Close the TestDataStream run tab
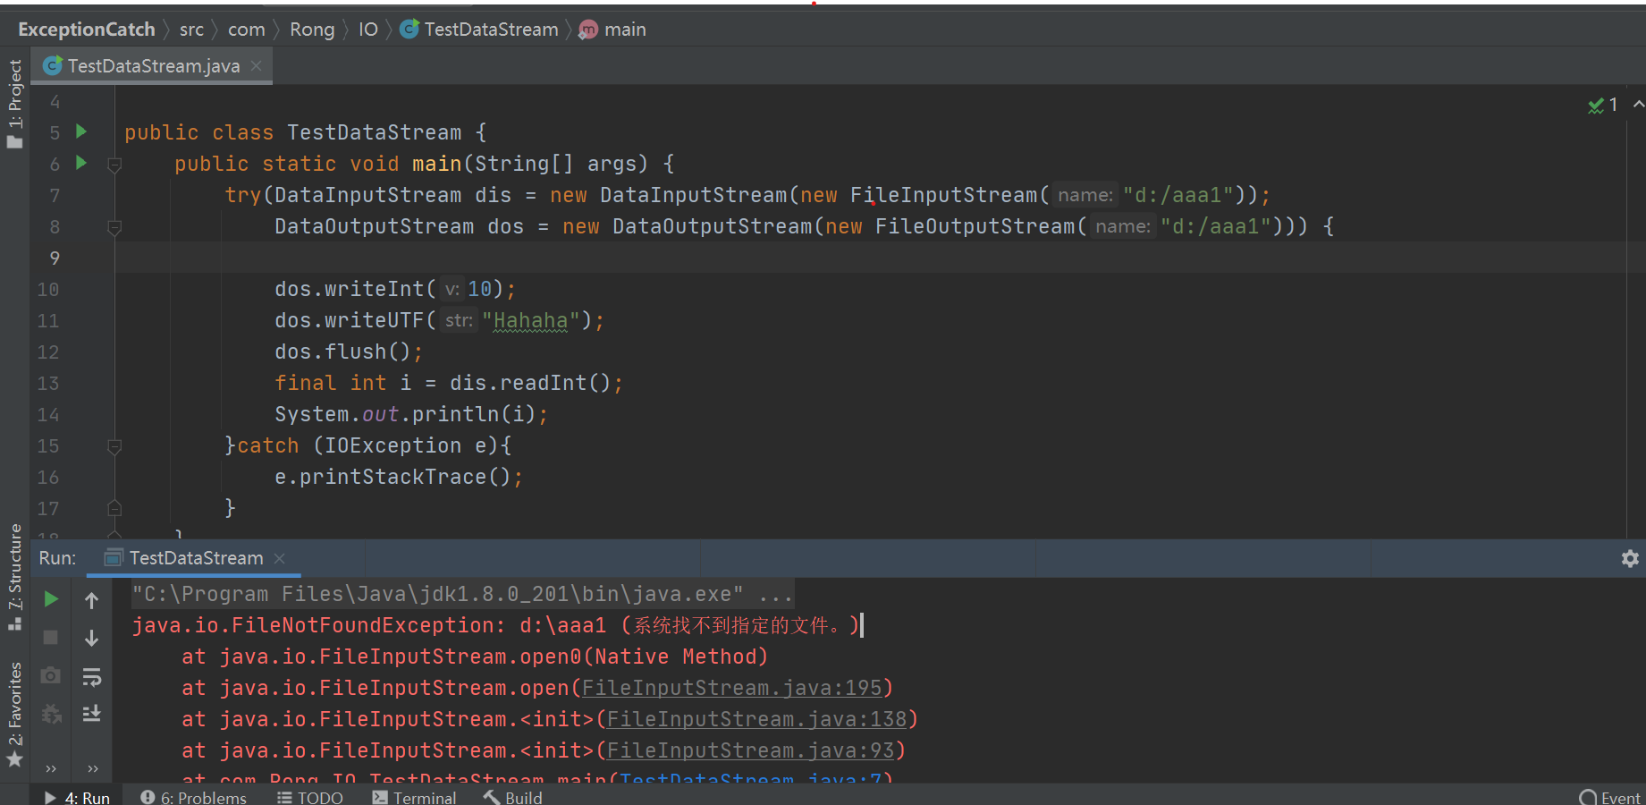Image resolution: width=1646 pixels, height=805 pixels. pos(280,558)
